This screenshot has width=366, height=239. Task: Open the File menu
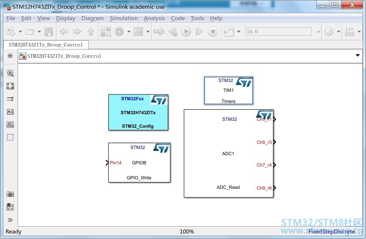point(11,18)
